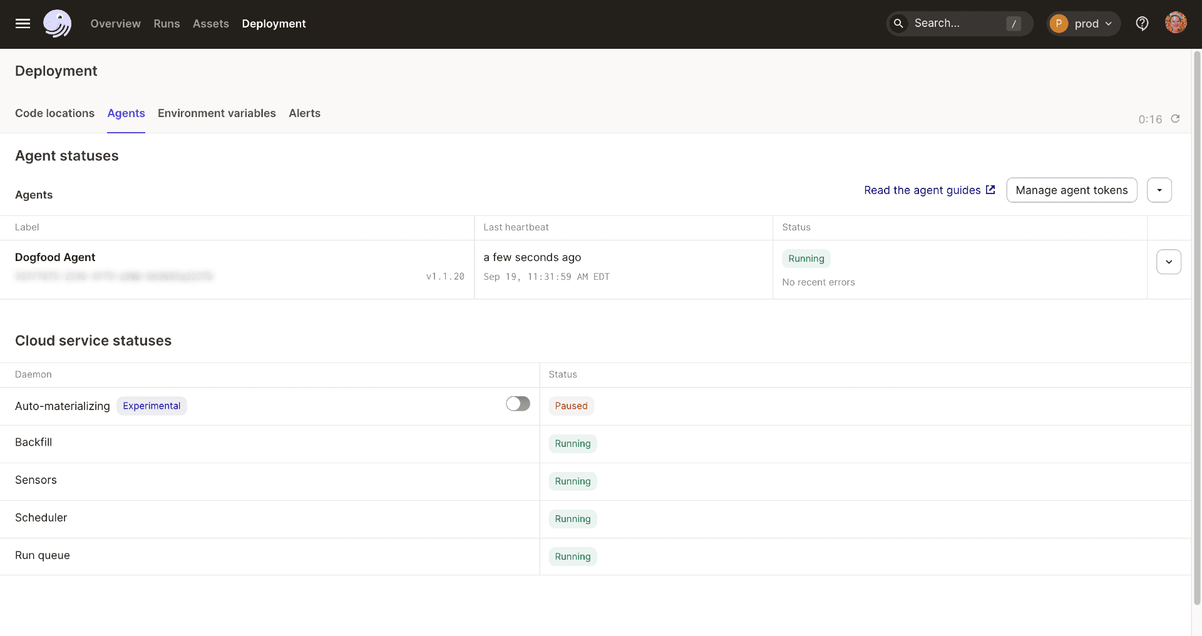
Task: Expand the Dogfood Agent row details
Action: (x=1168, y=262)
